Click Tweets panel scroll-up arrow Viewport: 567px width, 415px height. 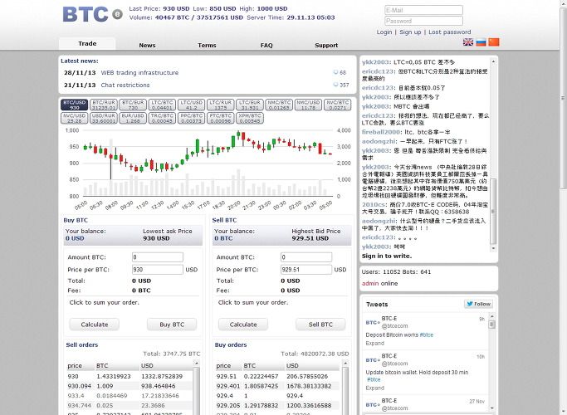491,316
